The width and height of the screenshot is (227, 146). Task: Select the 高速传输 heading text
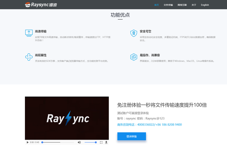tap(41, 31)
